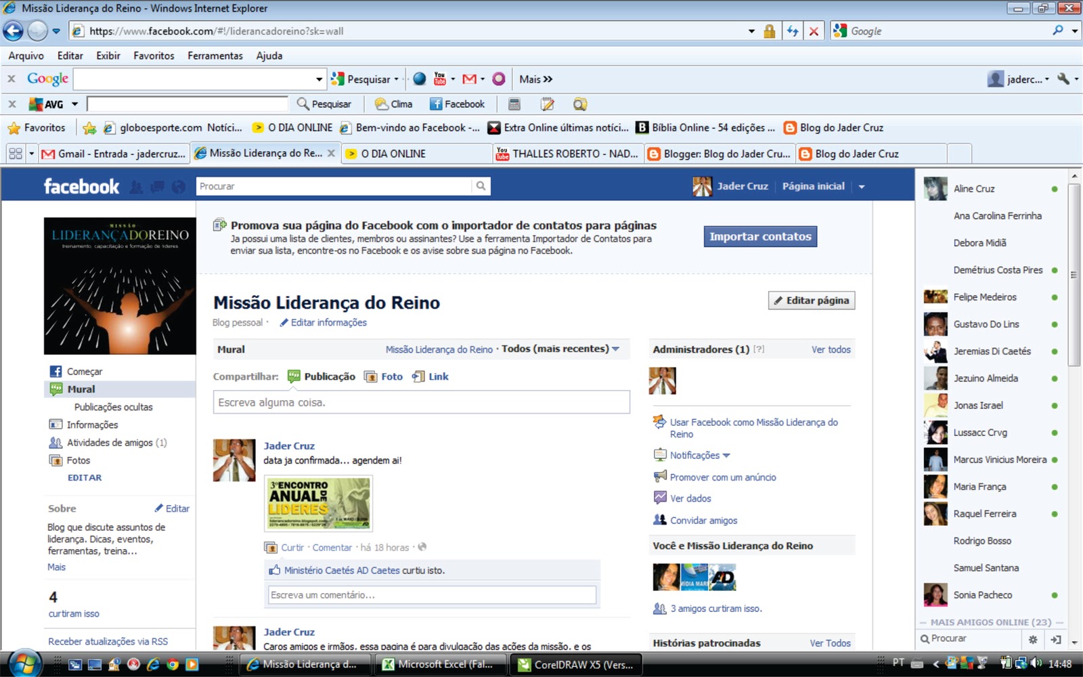Image resolution: width=1083 pixels, height=677 pixels.
Task: Open recent pages dropdown next to forward button
Action: click(x=56, y=31)
